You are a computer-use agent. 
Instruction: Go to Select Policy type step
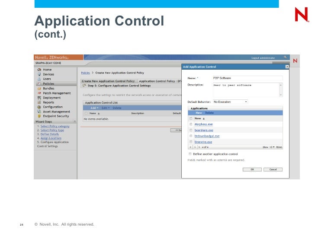pos(52,130)
